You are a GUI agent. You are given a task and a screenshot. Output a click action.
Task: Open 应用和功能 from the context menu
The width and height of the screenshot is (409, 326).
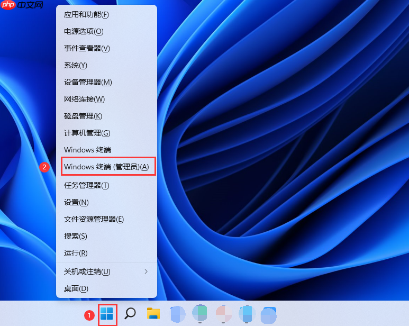pos(87,14)
